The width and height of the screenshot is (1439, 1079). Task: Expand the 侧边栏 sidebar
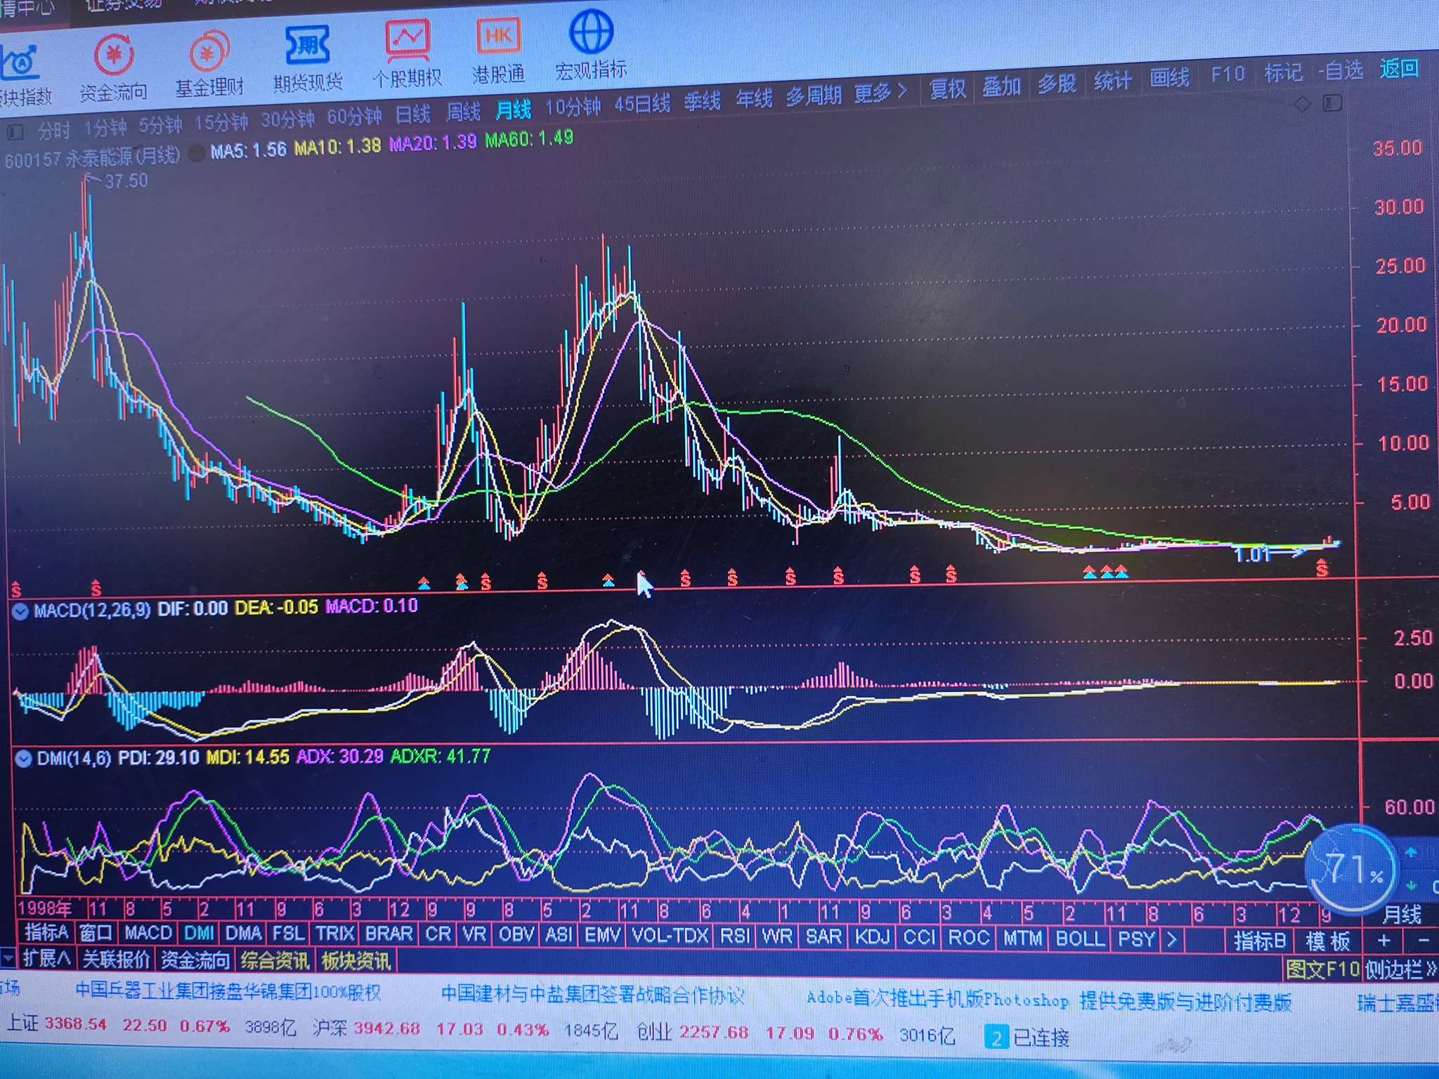1400,970
